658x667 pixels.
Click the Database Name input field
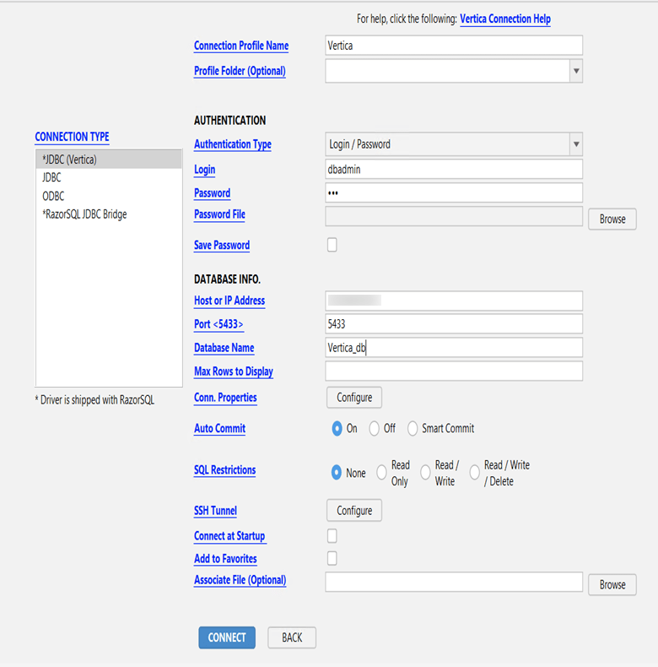click(454, 348)
